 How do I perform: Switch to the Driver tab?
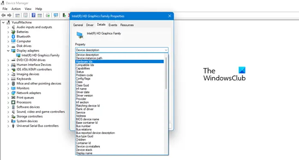(90, 25)
